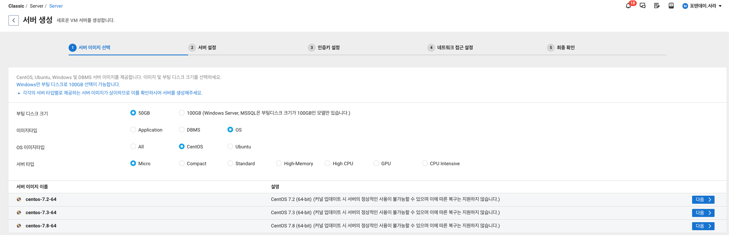Open the chat support speech bubbles icon
Screen dimensions: 729x235
[x=642, y=6]
